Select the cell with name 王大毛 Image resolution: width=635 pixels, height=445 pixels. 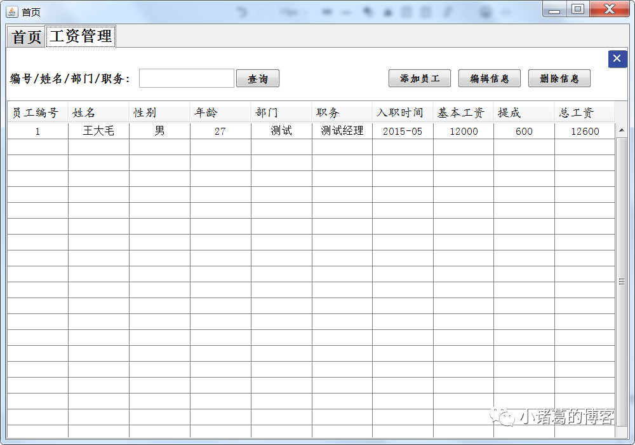point(98,131)
